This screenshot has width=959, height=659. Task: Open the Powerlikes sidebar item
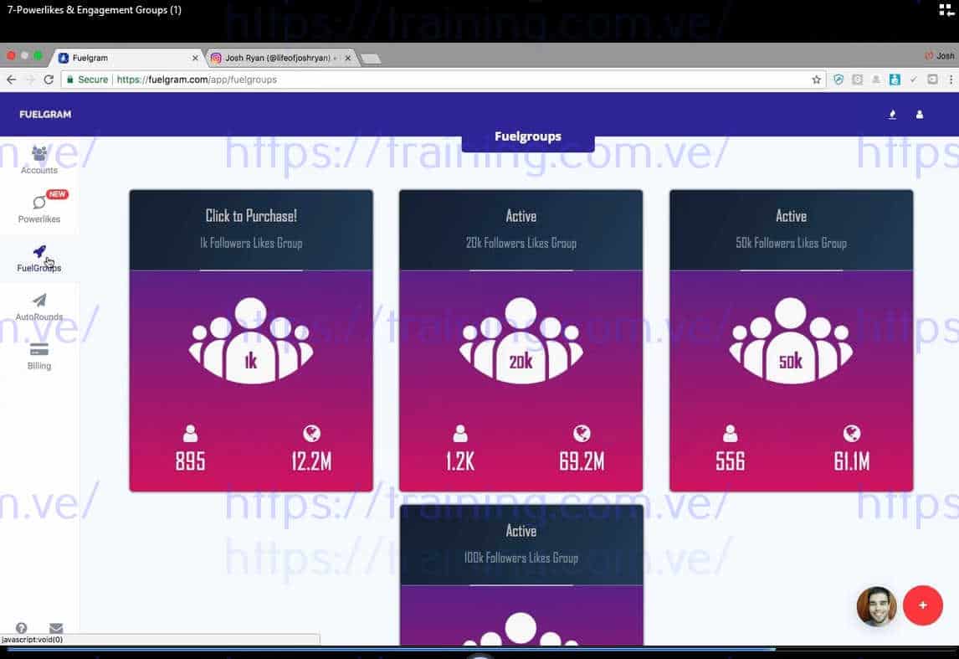point(39,208)
